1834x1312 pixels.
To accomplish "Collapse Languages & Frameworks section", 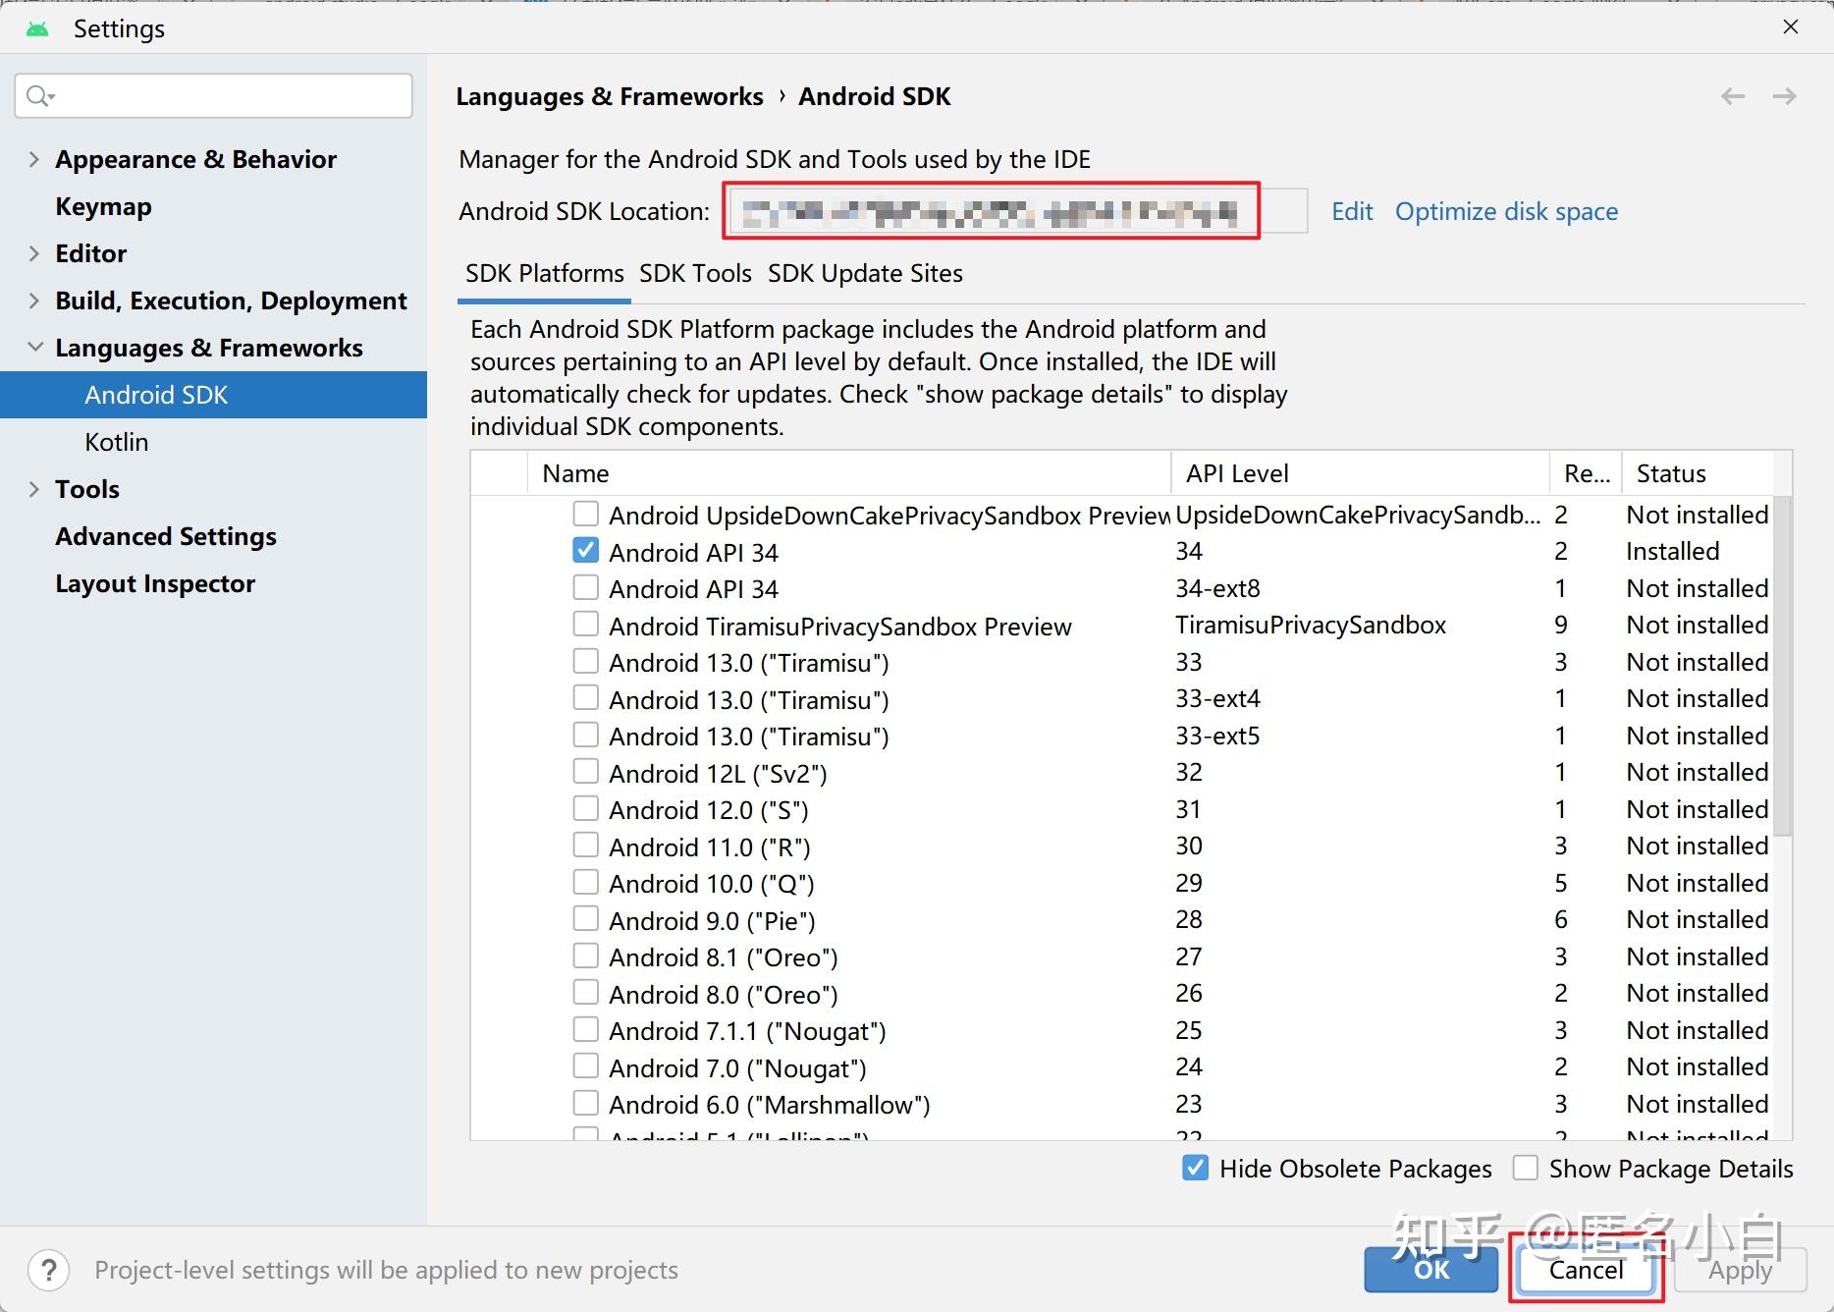I will click(34, 348).
